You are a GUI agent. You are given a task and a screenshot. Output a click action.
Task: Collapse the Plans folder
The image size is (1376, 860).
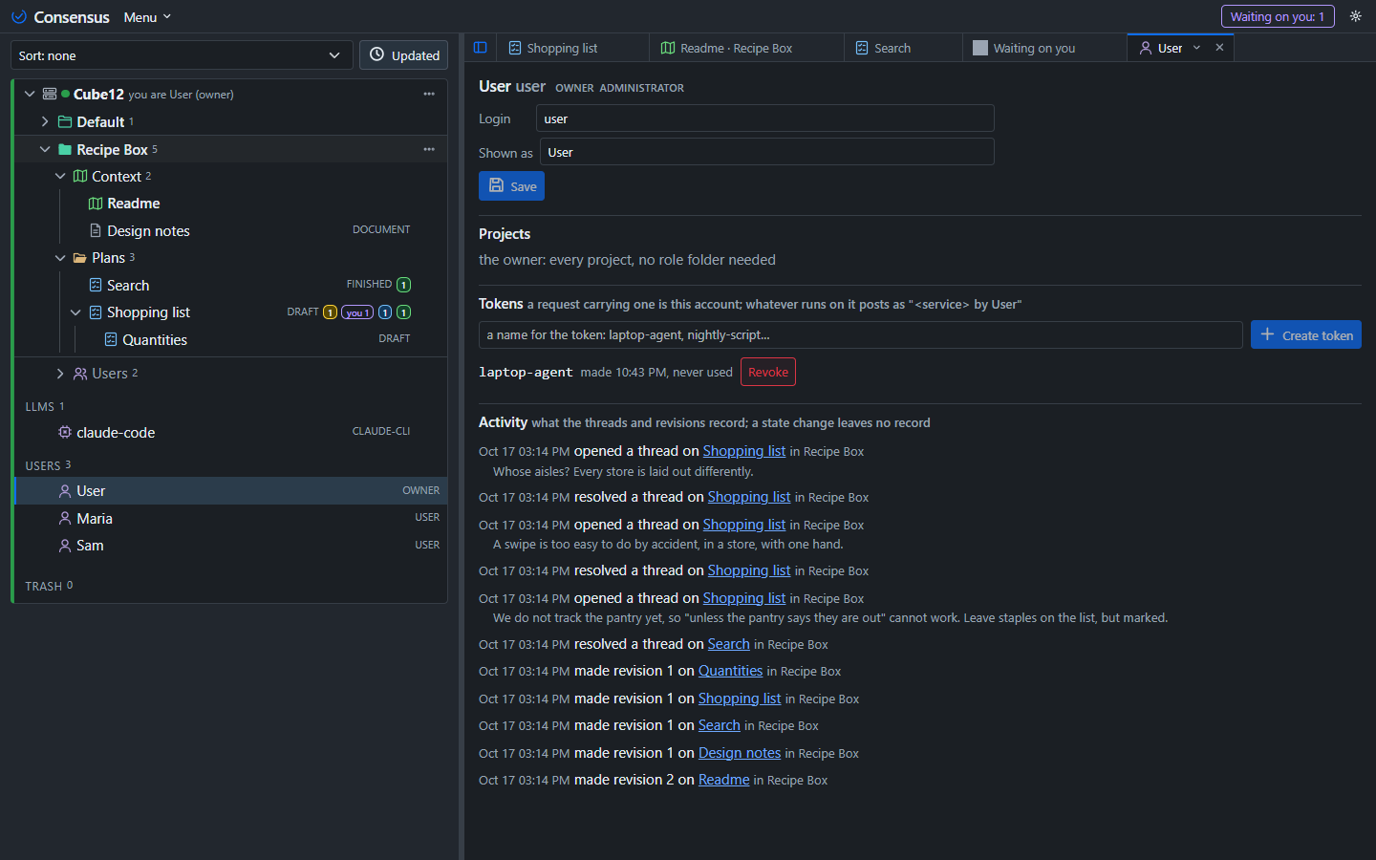pos(60,258)
